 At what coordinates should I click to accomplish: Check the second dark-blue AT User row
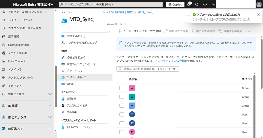[x=122, y=123]
